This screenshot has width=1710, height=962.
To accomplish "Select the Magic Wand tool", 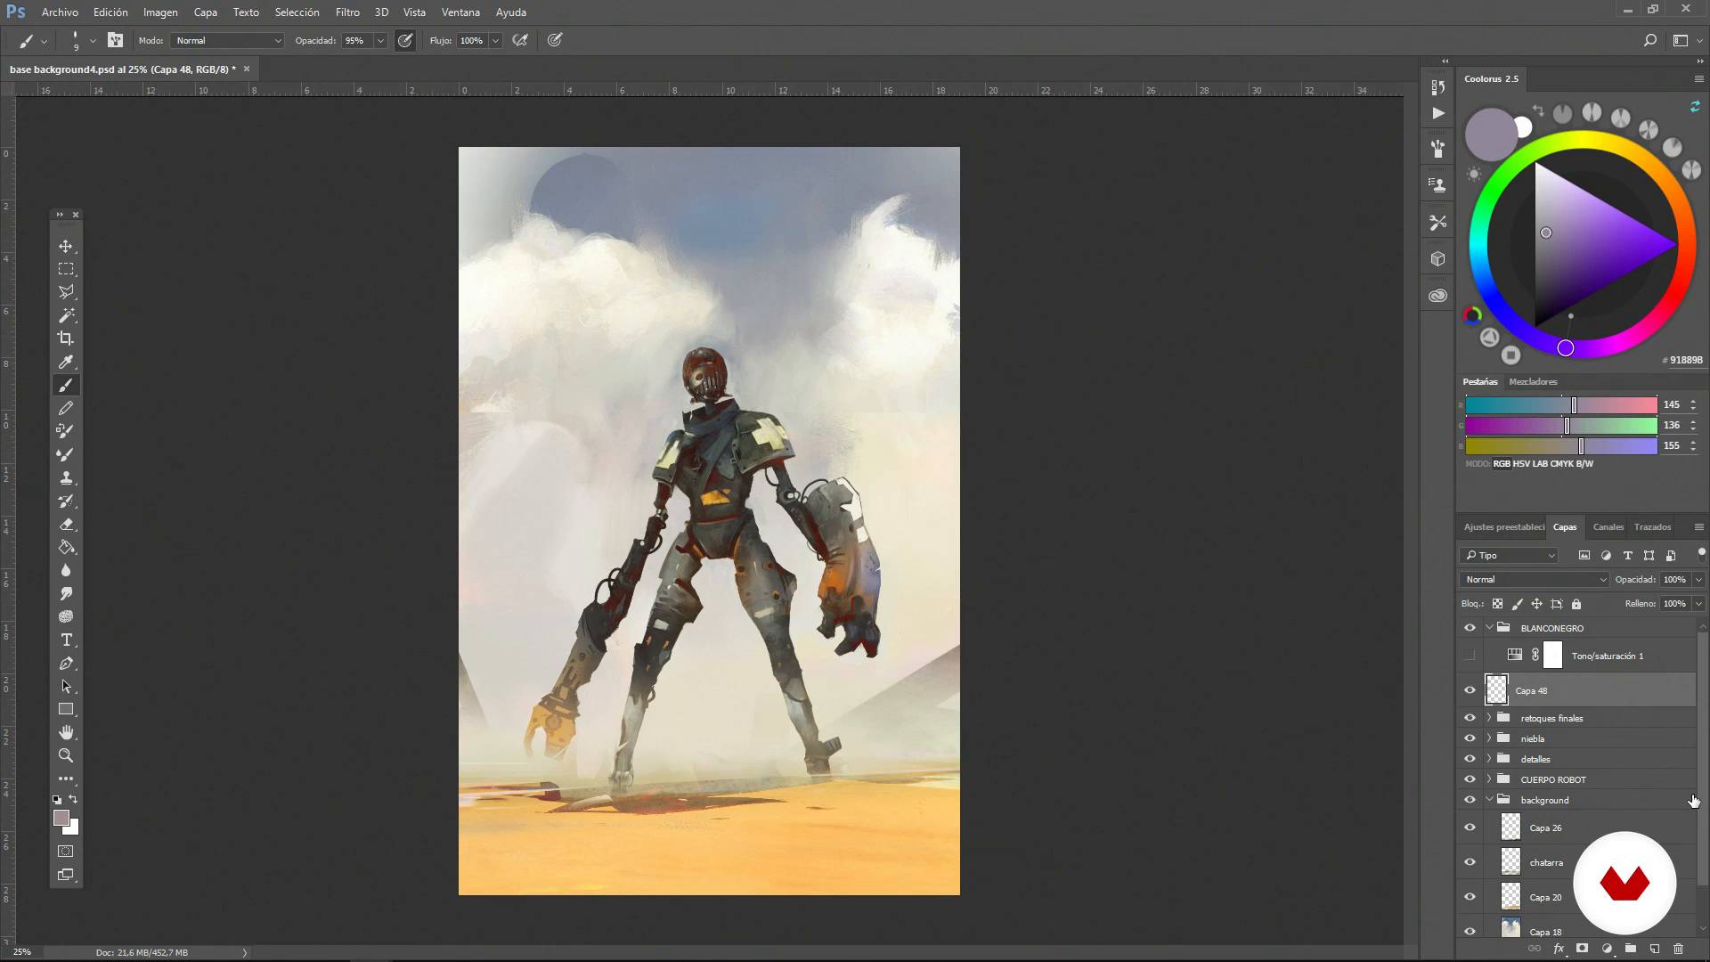I will point(66,315).
